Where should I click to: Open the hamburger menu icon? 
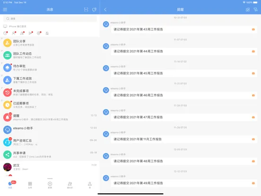(x=5, y=9)
